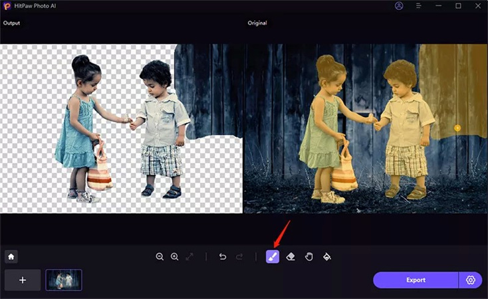Select the children photo thumbnail

[64, 280]
